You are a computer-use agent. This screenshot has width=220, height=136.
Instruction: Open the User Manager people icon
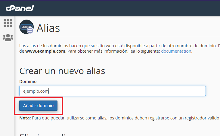click(8, 38)
